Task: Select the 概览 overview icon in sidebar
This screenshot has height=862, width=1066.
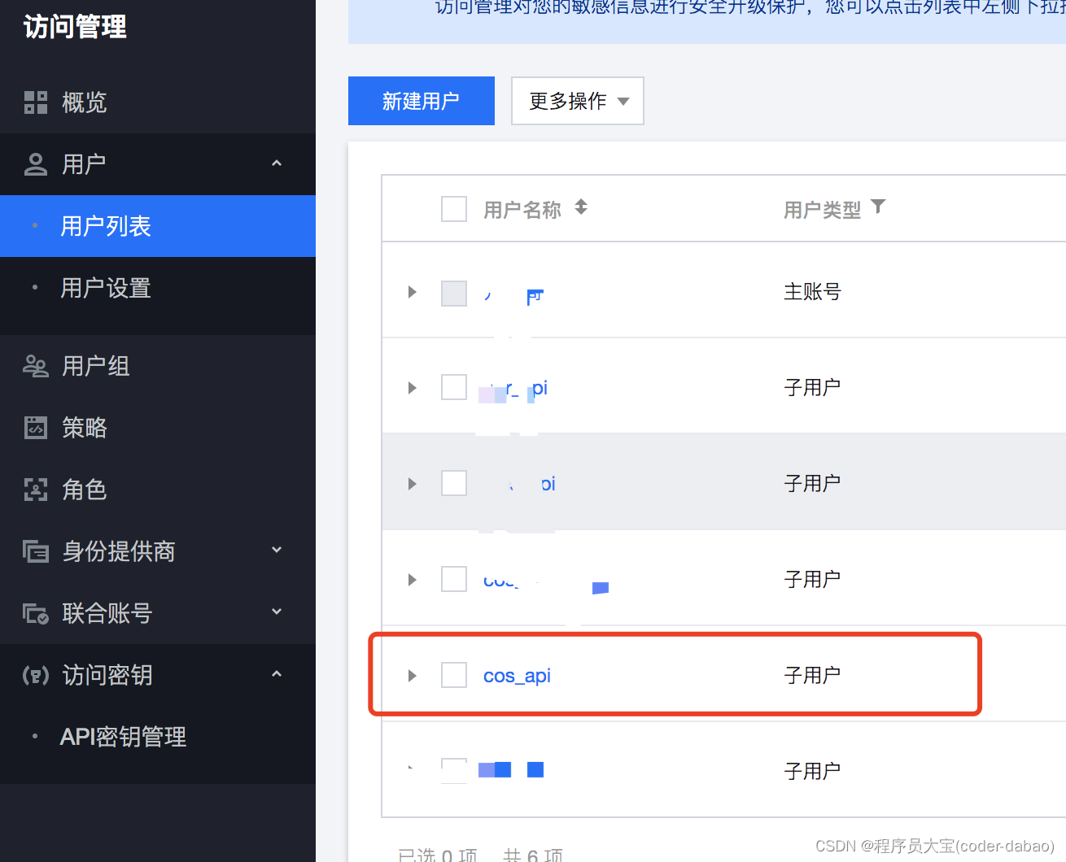Action: [x=36, y=102]
